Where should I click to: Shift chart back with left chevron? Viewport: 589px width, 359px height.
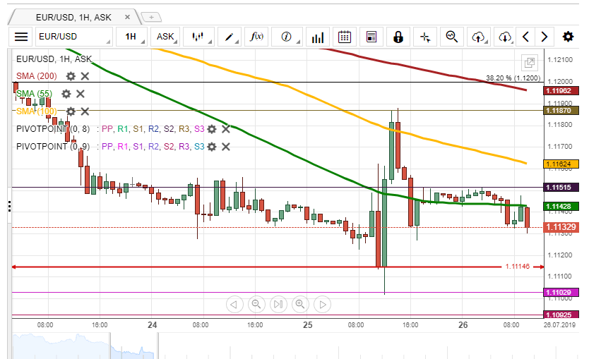click(526, 37)
